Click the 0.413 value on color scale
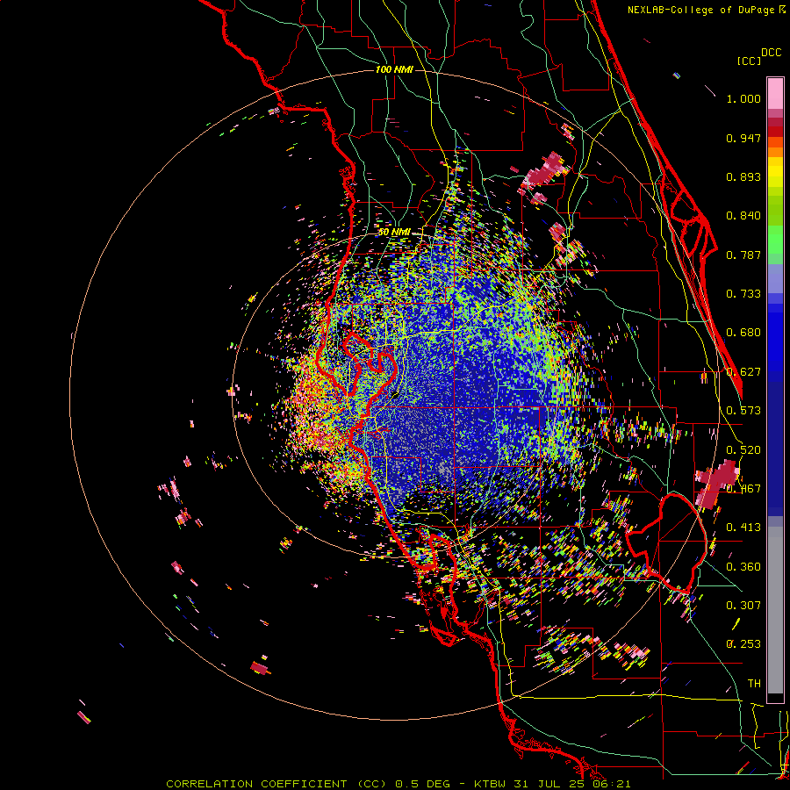Image resolution: width=790 pixels, height=790 pixels. coord(743,528)
